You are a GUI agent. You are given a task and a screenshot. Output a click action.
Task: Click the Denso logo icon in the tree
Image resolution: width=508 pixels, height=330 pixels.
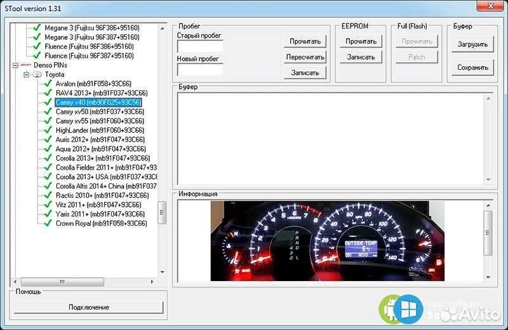tap(26, 65)
